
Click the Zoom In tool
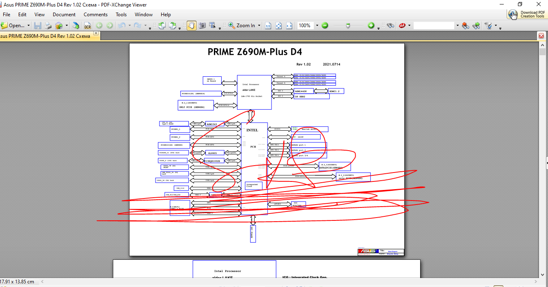[x=242, y=26]
